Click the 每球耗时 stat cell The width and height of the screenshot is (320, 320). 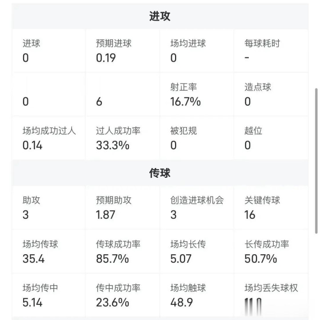point(270,51)
